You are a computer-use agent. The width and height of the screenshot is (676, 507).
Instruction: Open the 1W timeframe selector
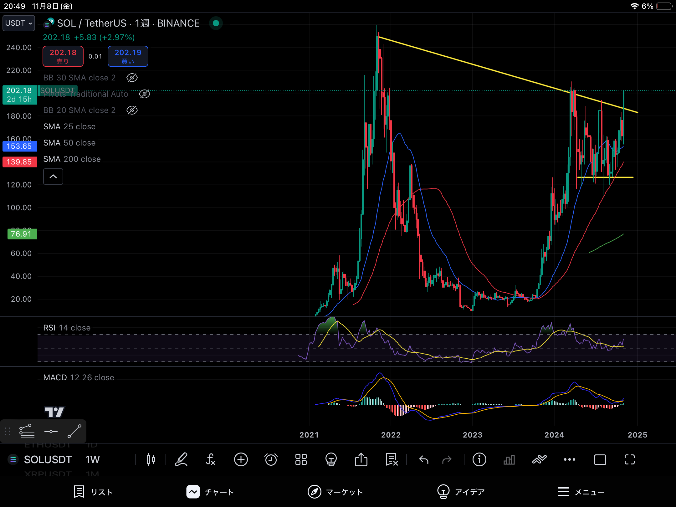92,459
